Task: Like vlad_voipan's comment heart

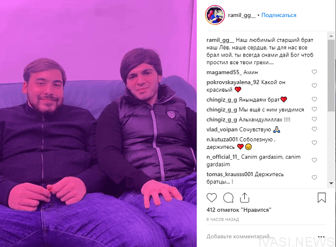Action: coord(314,129)
